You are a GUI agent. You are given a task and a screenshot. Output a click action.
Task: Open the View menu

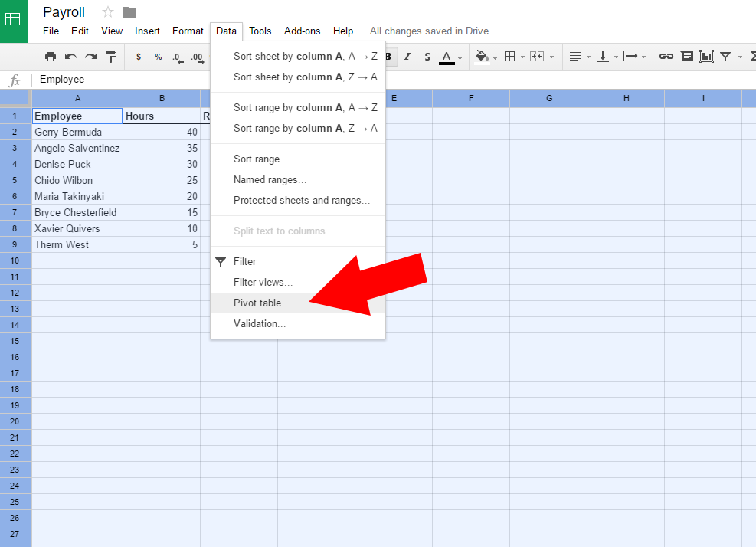[112, 31]
